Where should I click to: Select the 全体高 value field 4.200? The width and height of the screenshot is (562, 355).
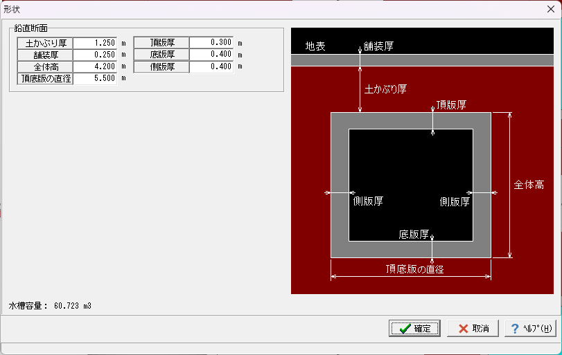click(x=95, y=66)
